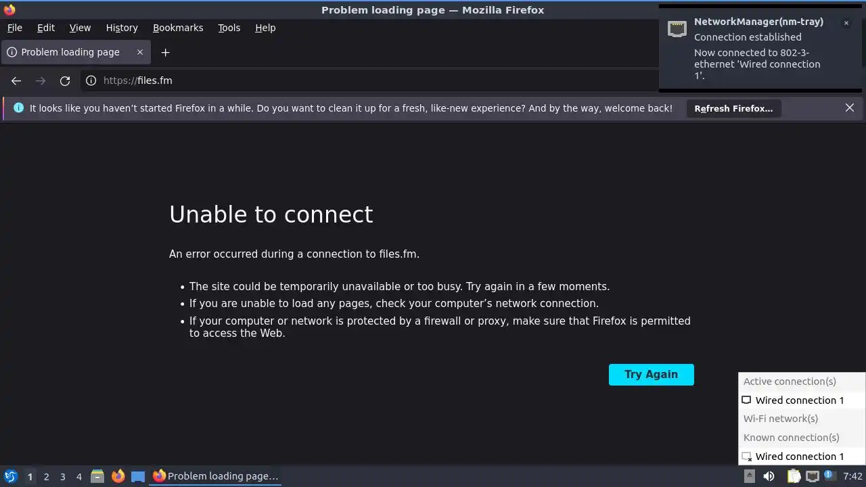
Task: Open the Bookmarks menu
Action: click(x=178, y=28)
